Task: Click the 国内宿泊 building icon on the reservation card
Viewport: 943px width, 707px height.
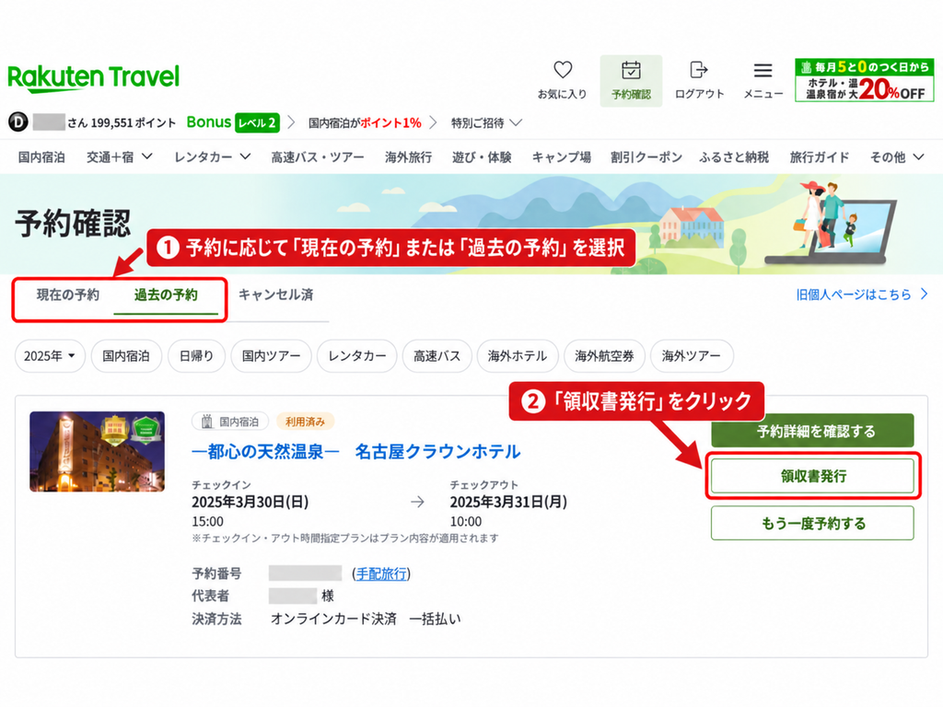Action: (x=207, y=422)
